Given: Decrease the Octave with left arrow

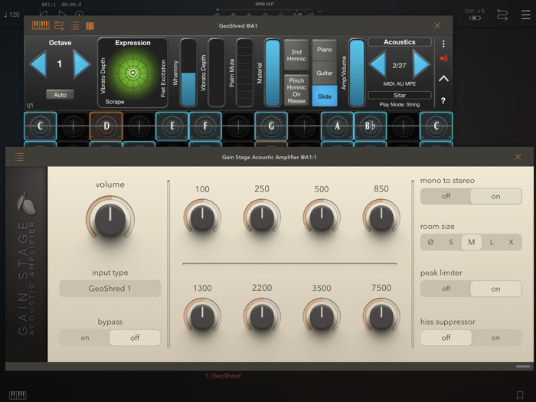Looking at the screenshot, I should coord(38,64).
